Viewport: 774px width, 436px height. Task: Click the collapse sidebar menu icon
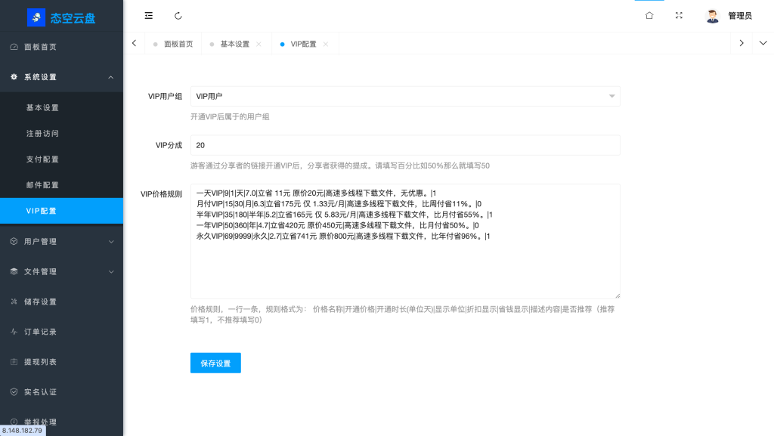(148, 15)
